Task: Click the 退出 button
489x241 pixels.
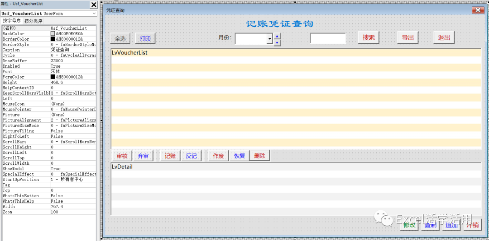Action: click(x=444, y=37)
